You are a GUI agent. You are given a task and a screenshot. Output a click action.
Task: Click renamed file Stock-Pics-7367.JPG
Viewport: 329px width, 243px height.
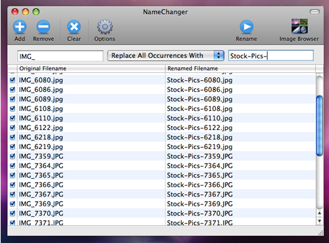(200, 194)
